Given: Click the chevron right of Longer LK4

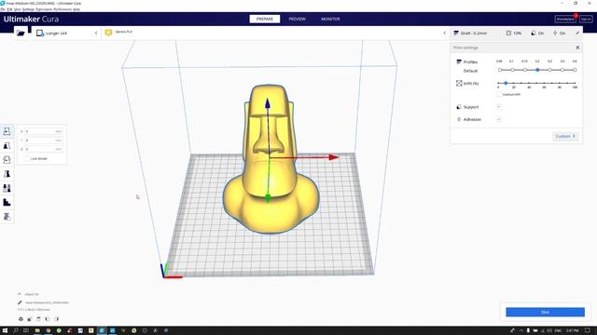Looking at the screenshot, I should click(96, 33).
